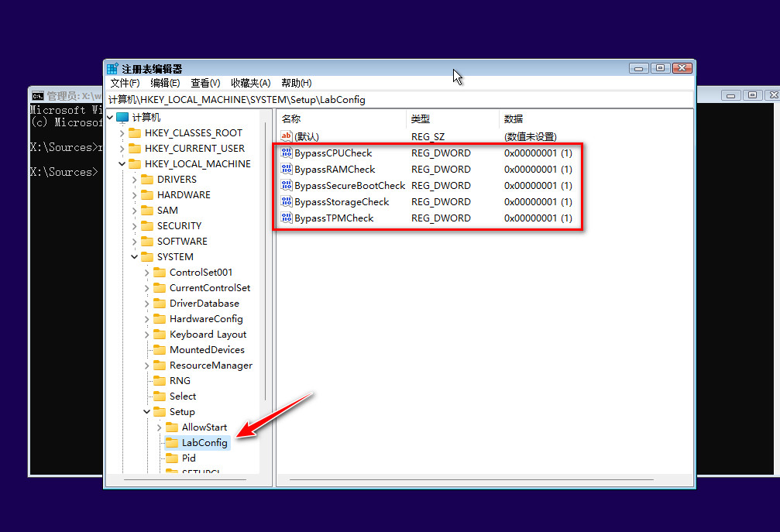Open the 文件(F) menu
Image resolution: width=780 pixels, height=532 pixels.
125,83
